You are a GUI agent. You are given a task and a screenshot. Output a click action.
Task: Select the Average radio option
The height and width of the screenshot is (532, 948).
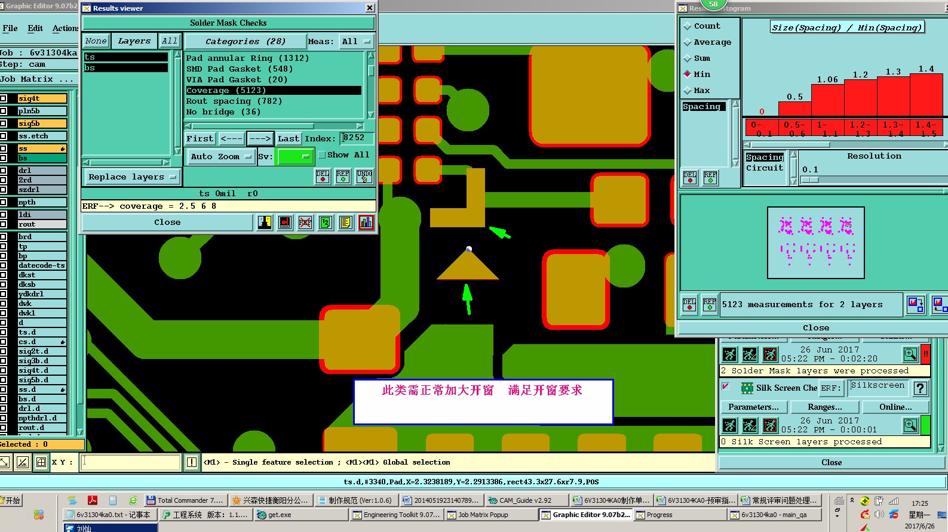688,42
